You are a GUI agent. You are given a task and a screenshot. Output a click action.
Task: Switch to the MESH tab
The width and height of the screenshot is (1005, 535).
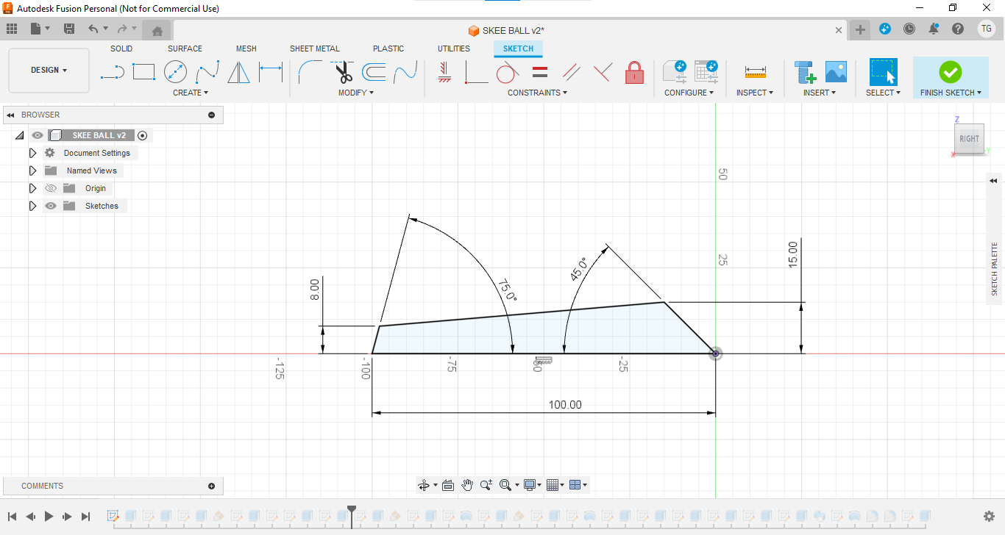[x=246, y=49]
